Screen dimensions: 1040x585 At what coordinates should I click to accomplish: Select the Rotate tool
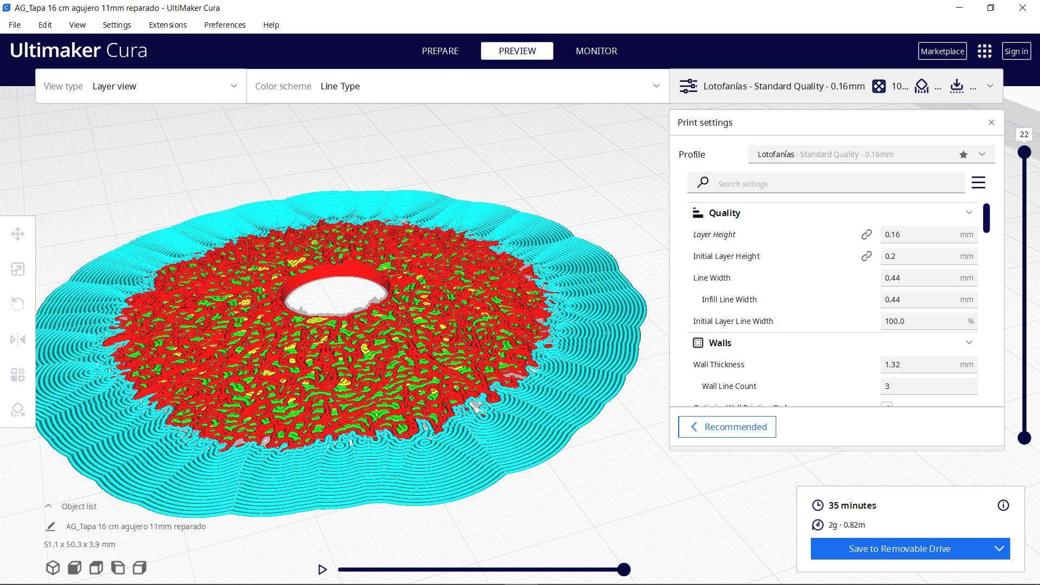[18, 304]
